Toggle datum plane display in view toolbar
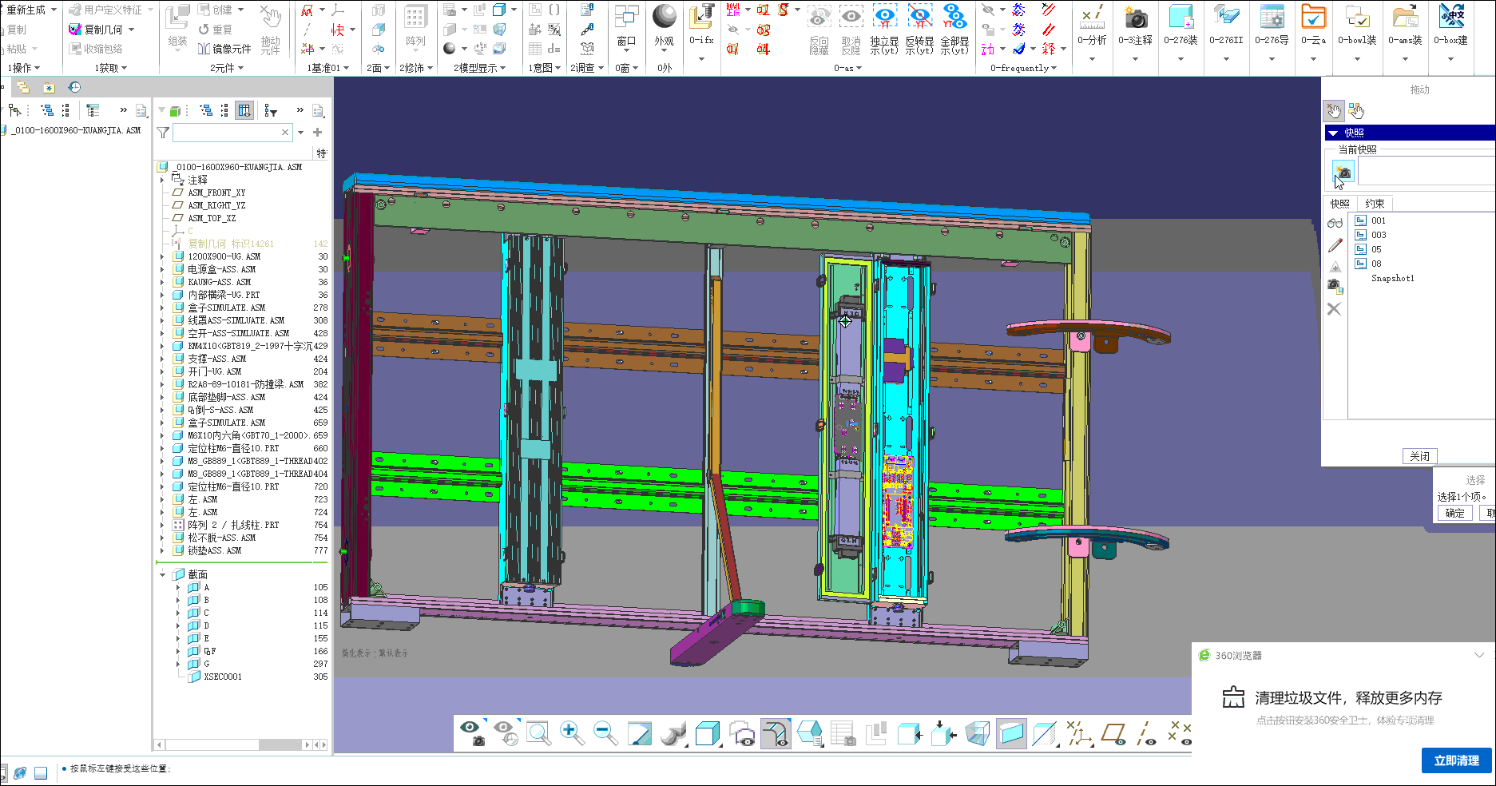This screenshot has width=1496, height=786. click(x=1113, y=732)
